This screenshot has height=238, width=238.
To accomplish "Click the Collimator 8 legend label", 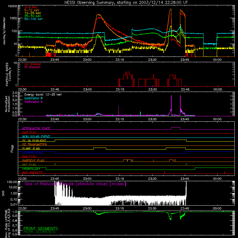I will coord(33,98).
